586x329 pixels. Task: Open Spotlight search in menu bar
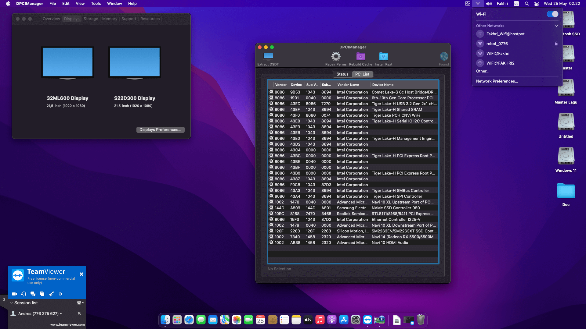coord(527,4)
